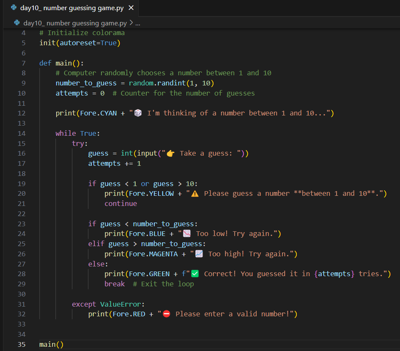
Task: Click the 'def main():' definition text
Action: 61,63
